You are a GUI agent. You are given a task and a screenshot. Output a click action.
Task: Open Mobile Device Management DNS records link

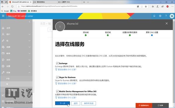67,98
